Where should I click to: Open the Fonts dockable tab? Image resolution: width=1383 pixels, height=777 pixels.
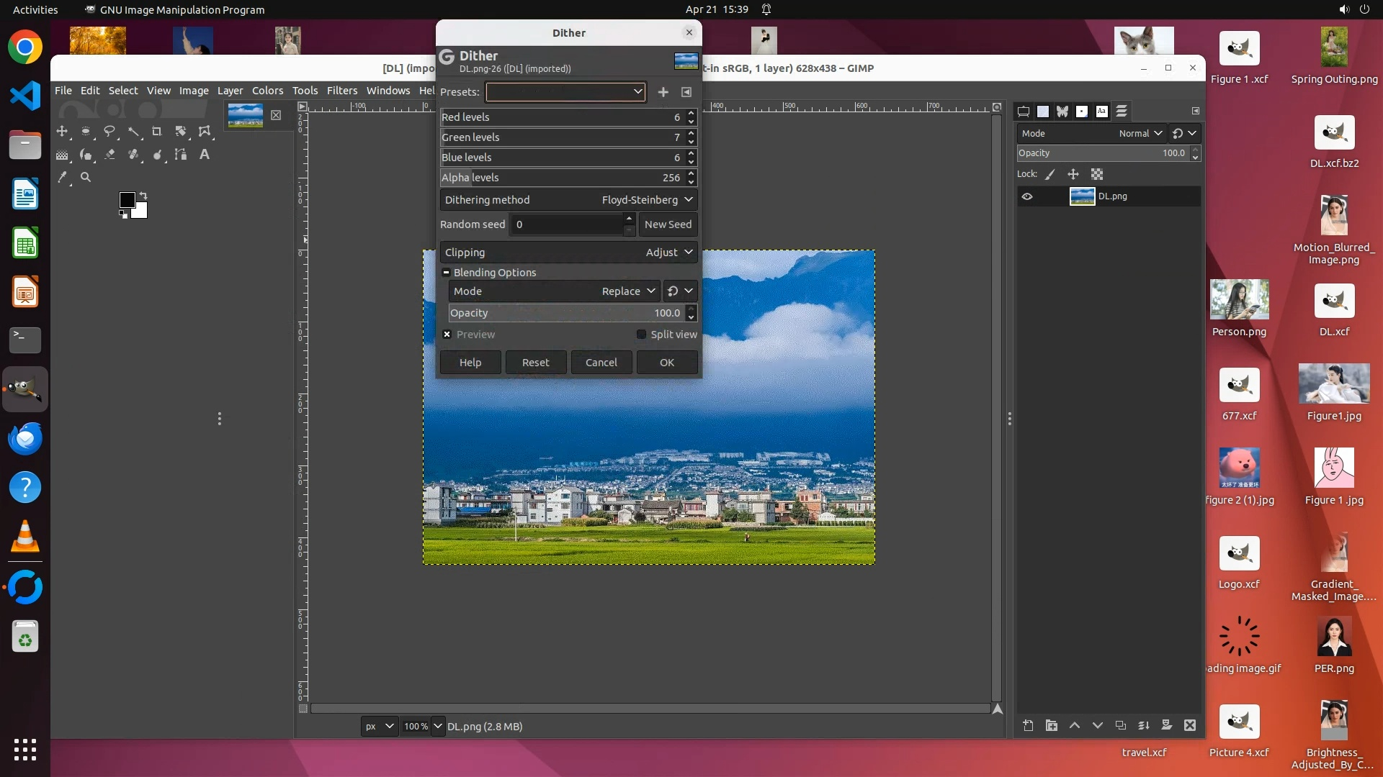tap(1101, 112)
